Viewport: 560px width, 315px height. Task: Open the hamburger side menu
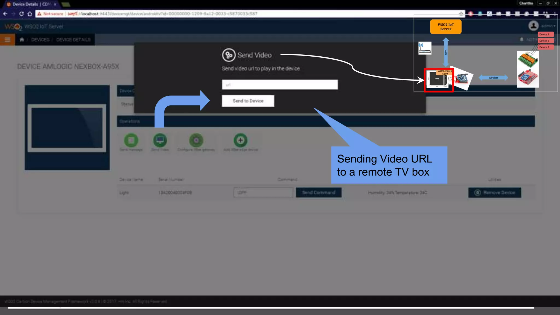[7, 40]
